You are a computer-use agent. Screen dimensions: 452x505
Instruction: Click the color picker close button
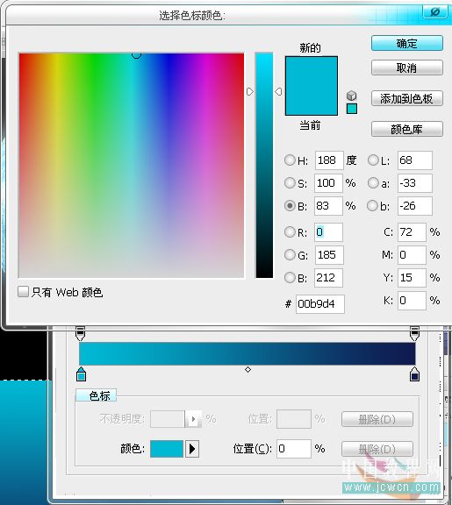pos(435,12)
